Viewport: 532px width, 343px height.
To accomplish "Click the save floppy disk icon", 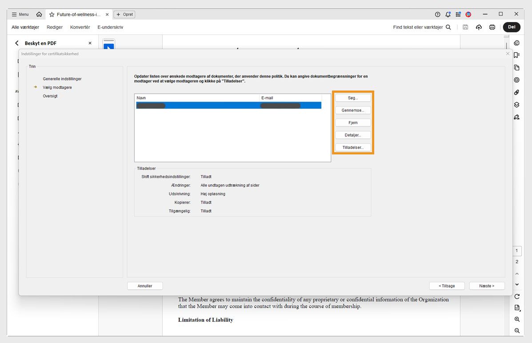I will (x=465, y=27).
